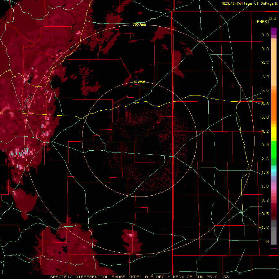This screenshot has height=279, width=279.
Task: Click the [PHAS] label above the color scale
Action: tap(262, 21)
